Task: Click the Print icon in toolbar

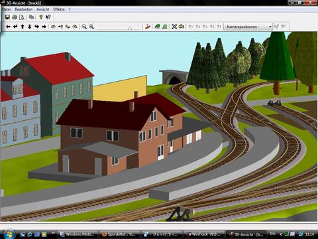Action: click(15, 17)
